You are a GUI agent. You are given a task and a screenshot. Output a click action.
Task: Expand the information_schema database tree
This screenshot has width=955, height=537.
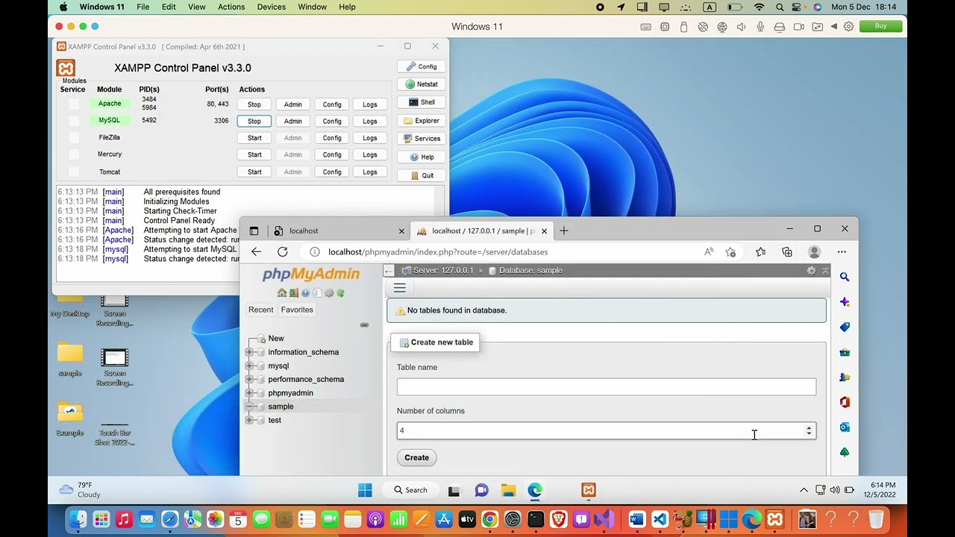tap(249, 352)
